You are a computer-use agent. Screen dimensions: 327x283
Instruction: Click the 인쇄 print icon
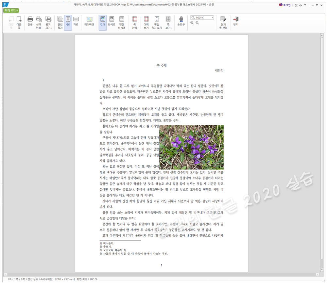tap(30, 21)
